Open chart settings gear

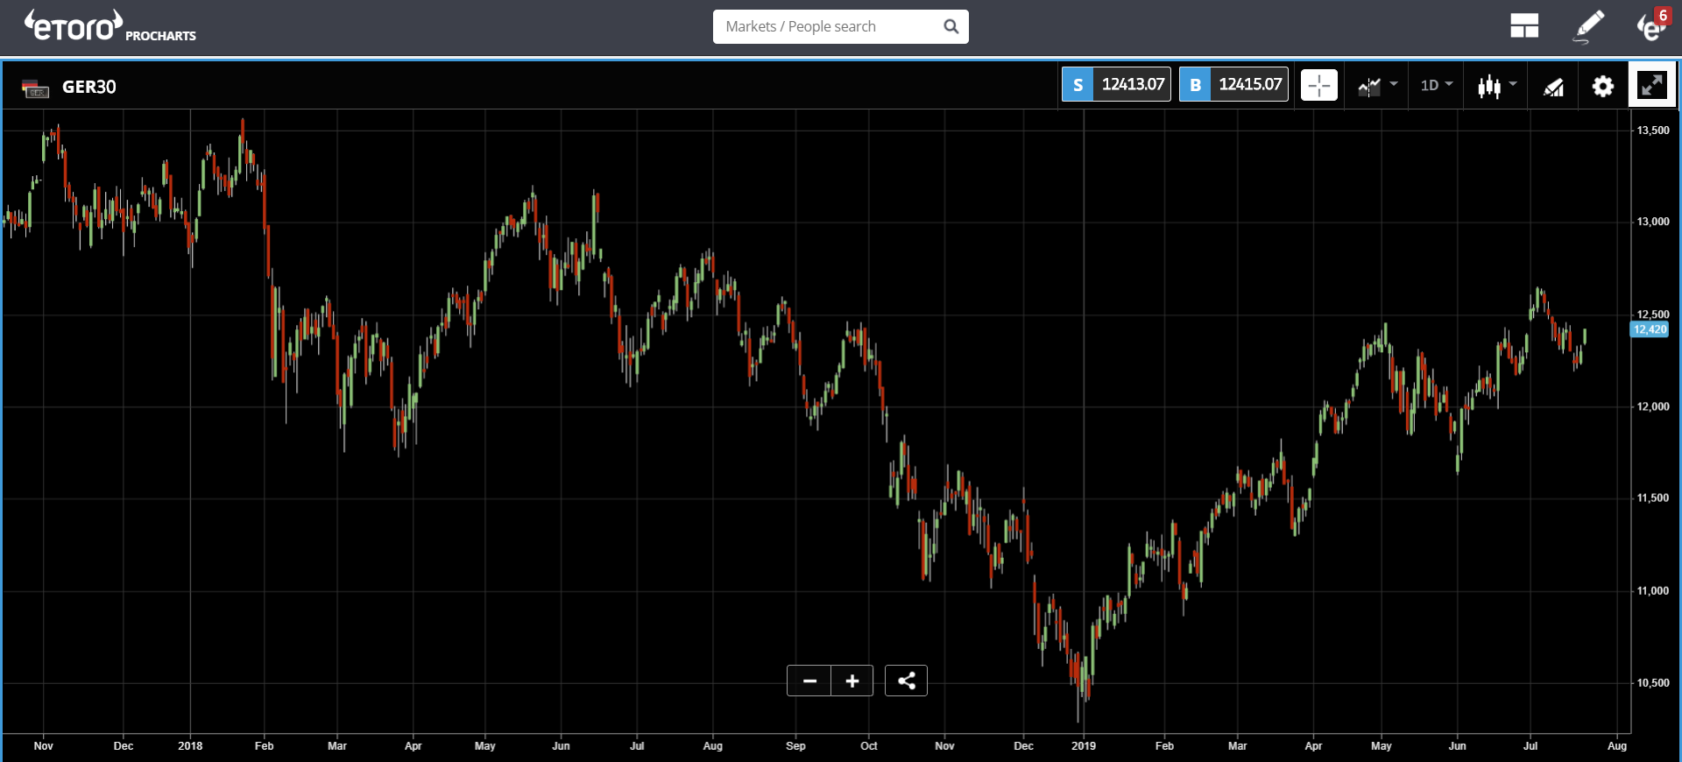point(1602,86)
